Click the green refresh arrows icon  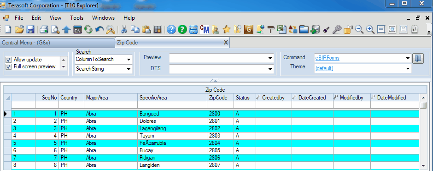point(88,29)
